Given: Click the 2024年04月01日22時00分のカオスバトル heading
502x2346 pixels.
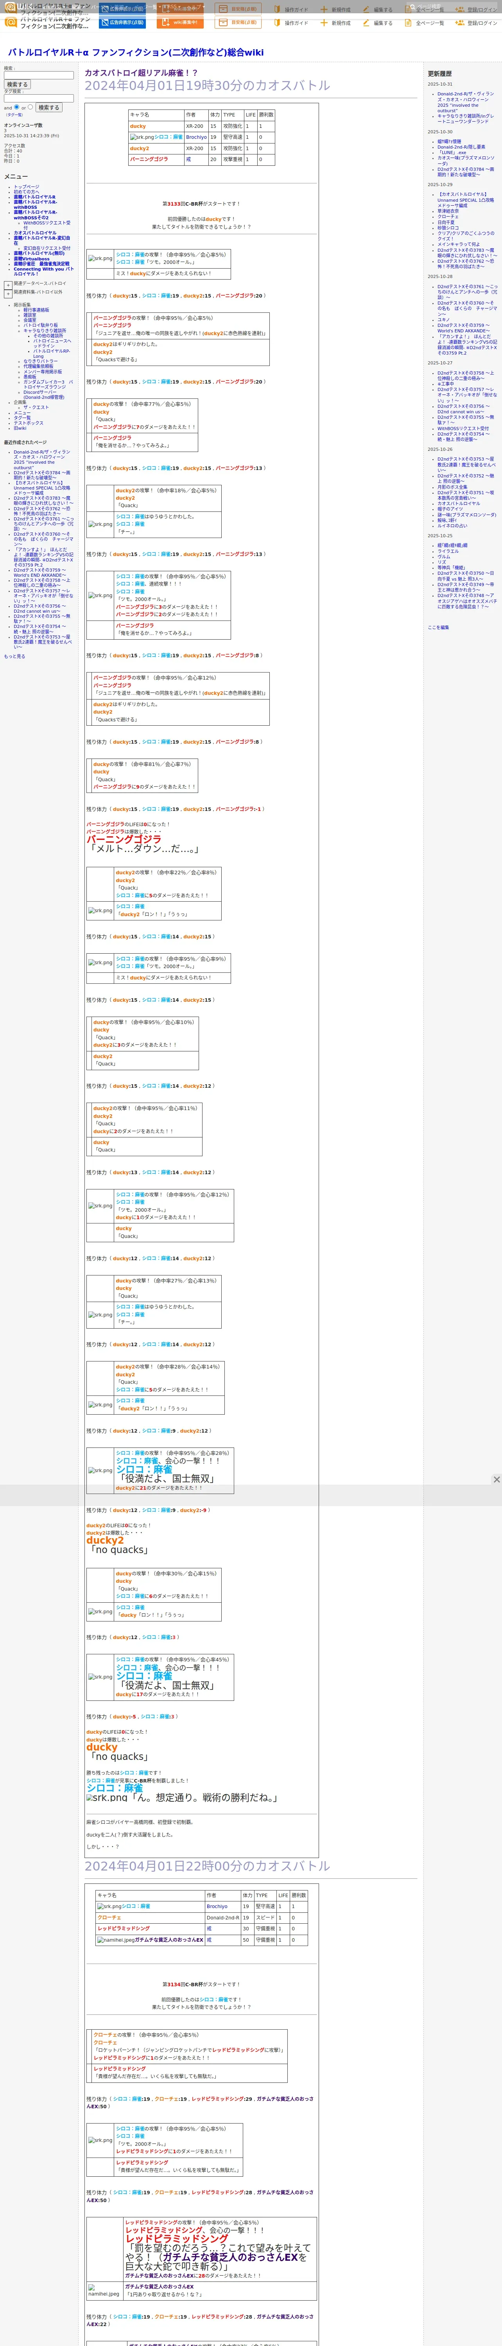Looking at the screenshot, I should (x=208, y=1866).
